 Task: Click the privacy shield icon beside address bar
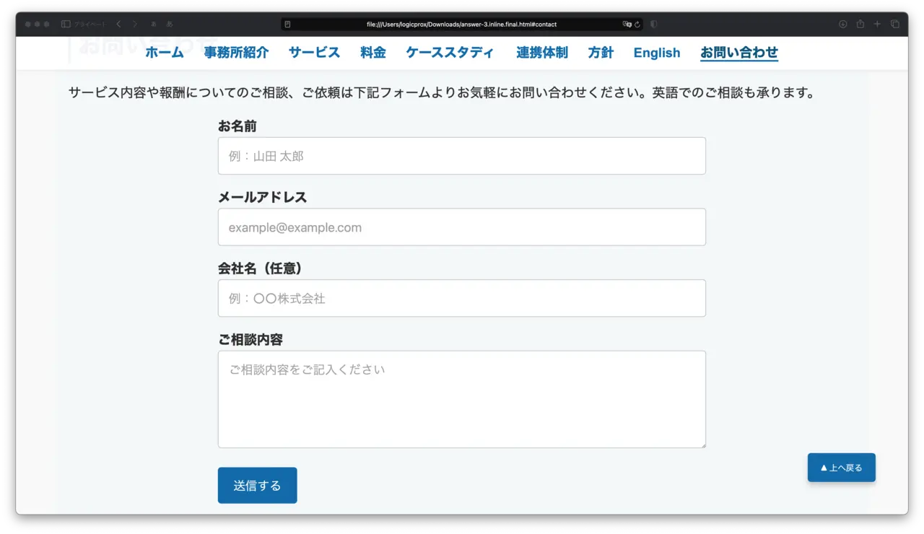click(x=654, y=24)
